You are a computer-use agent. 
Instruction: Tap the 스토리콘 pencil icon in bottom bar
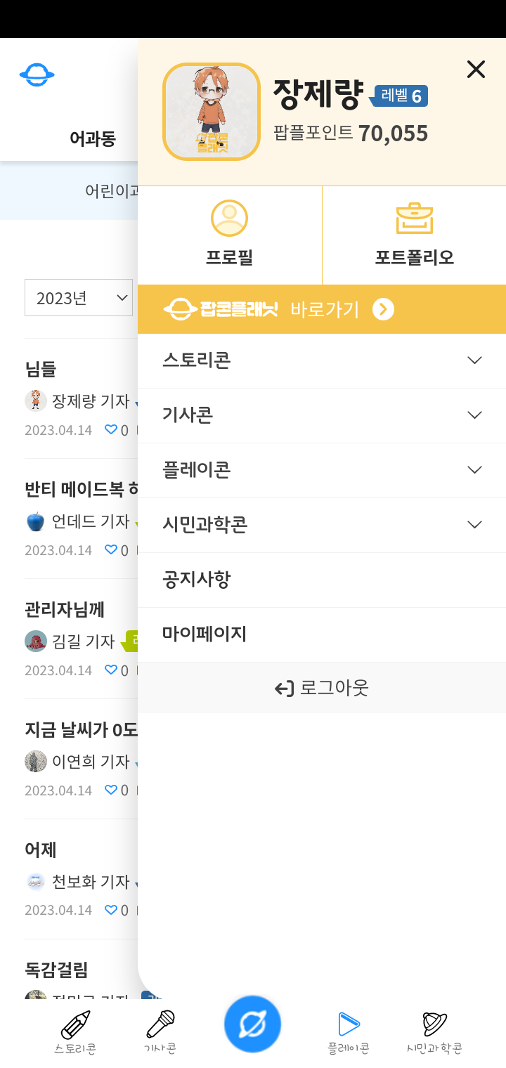(x=75, y=1025)
